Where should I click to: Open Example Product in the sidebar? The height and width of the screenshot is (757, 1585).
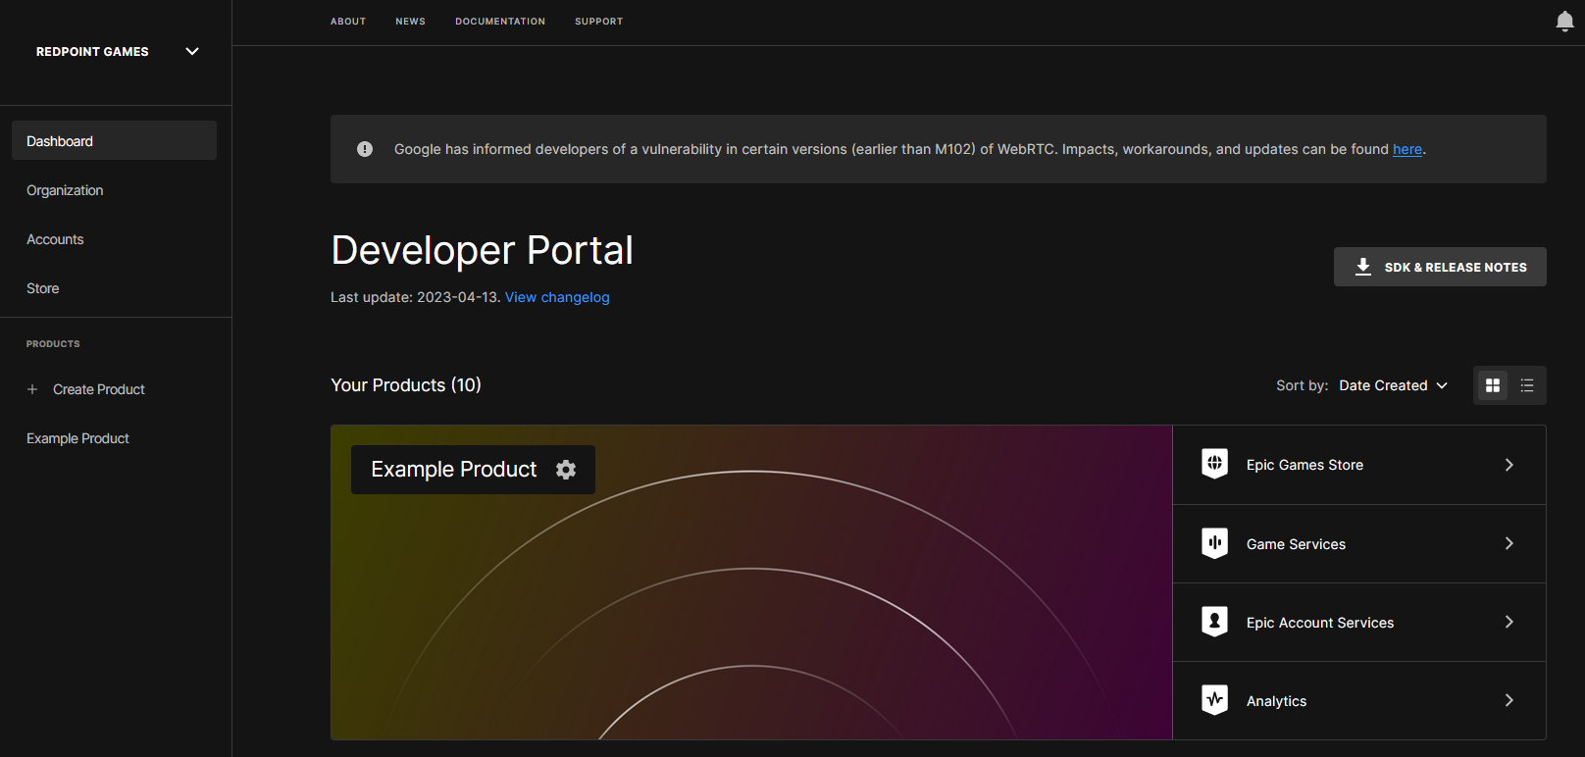(77, 438)
